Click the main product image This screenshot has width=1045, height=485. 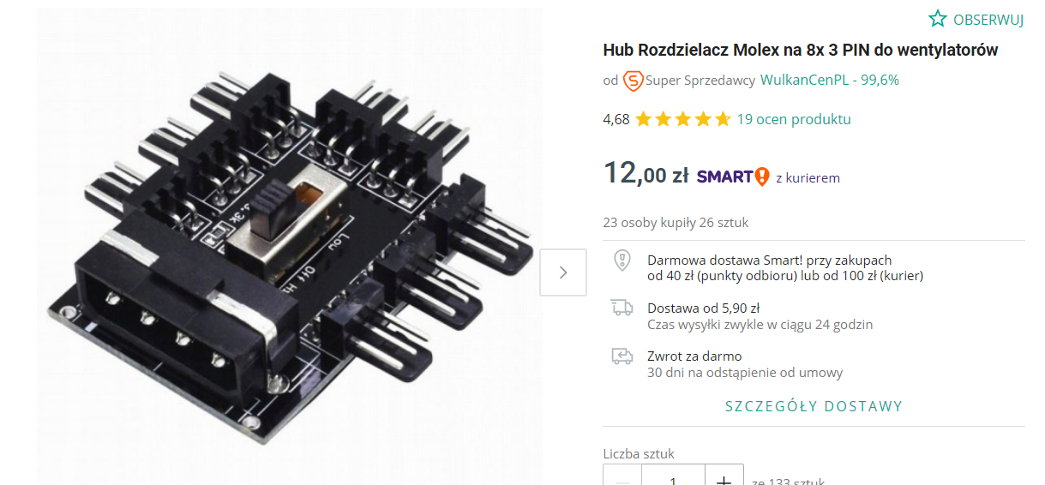[290, 247]
